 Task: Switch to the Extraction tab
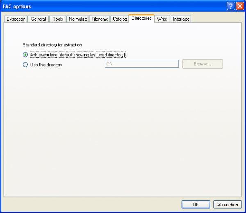(16, 19)
